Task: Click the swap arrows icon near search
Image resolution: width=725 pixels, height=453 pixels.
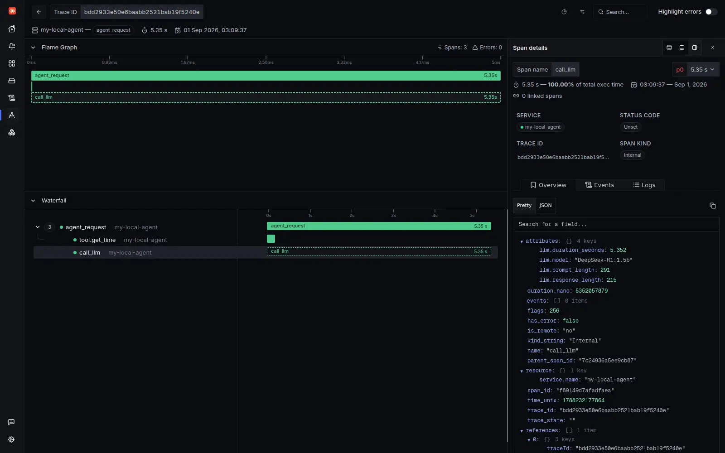Action: (582, 12)
